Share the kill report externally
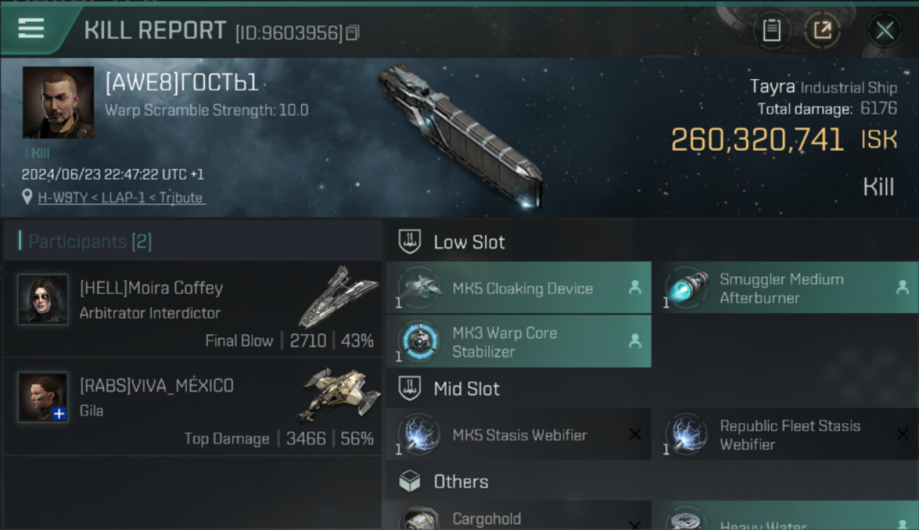The height and width of the screenshot is (530, 919). tap(822, 30)
